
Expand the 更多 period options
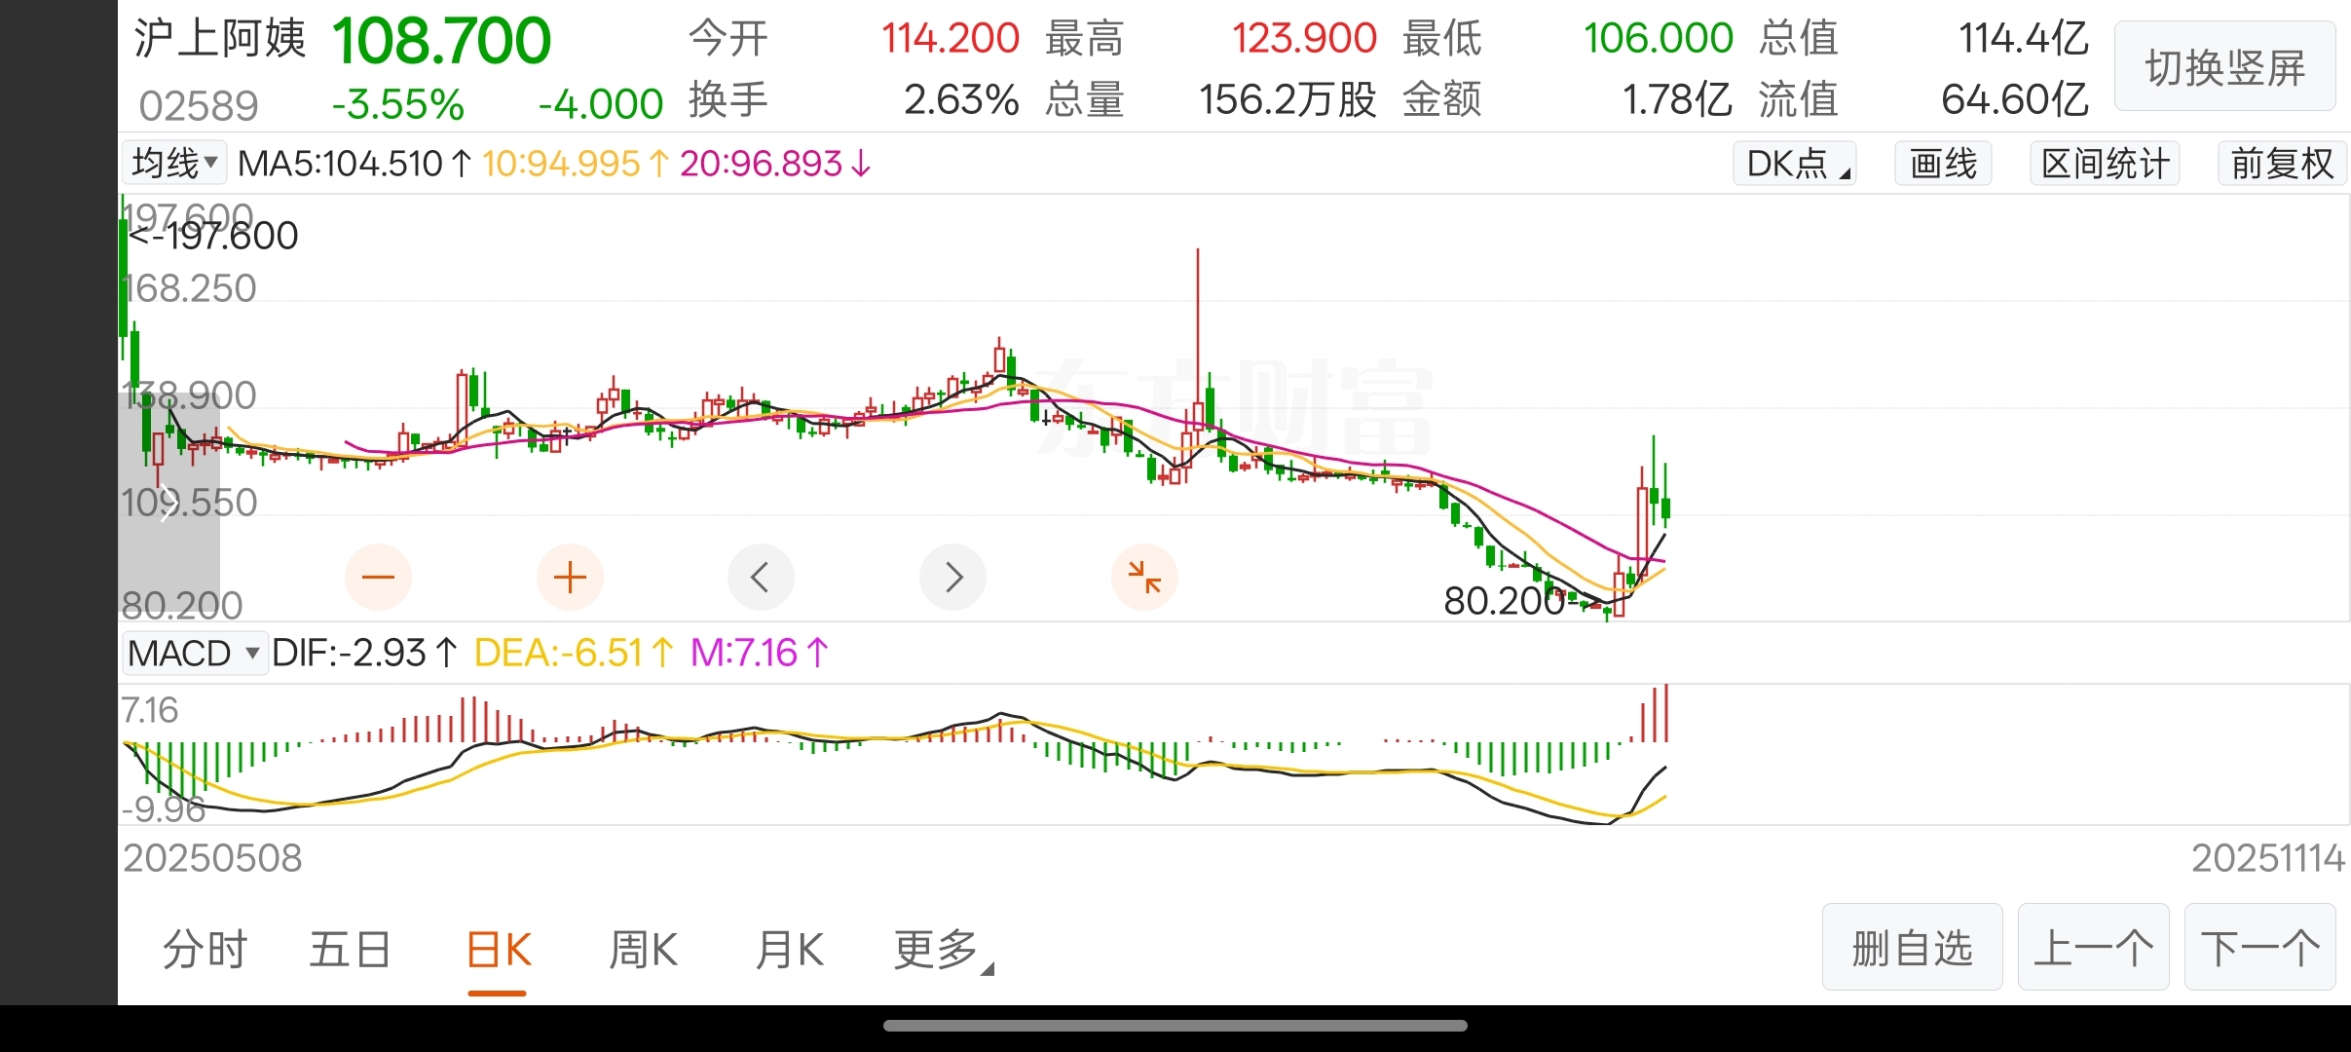pyautogui.click(x=941, y=950)
